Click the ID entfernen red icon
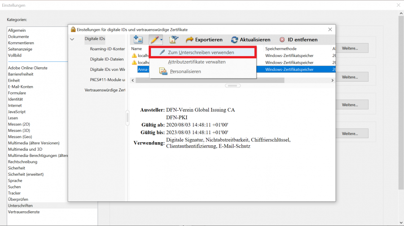 click(x=282, y=39)
